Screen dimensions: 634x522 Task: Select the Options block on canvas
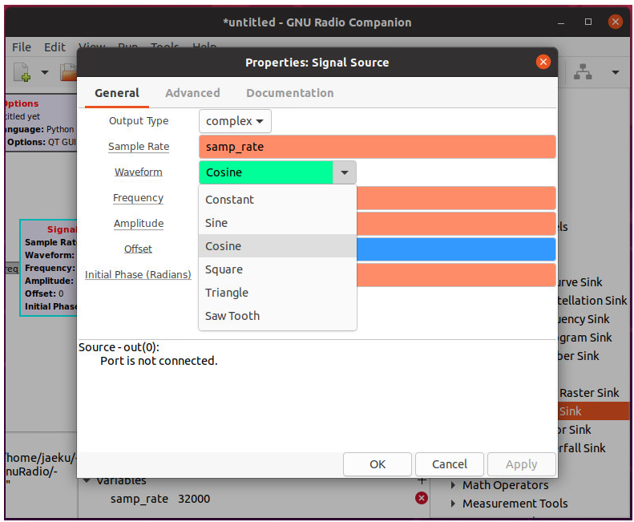pos(40,123)
